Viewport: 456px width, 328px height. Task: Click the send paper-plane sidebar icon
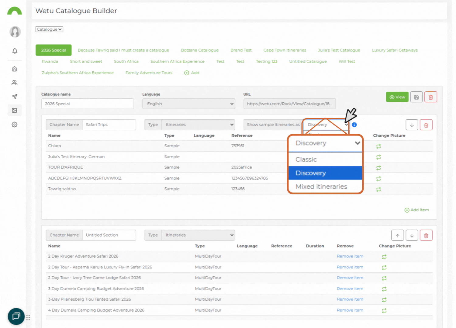point(14,96)
